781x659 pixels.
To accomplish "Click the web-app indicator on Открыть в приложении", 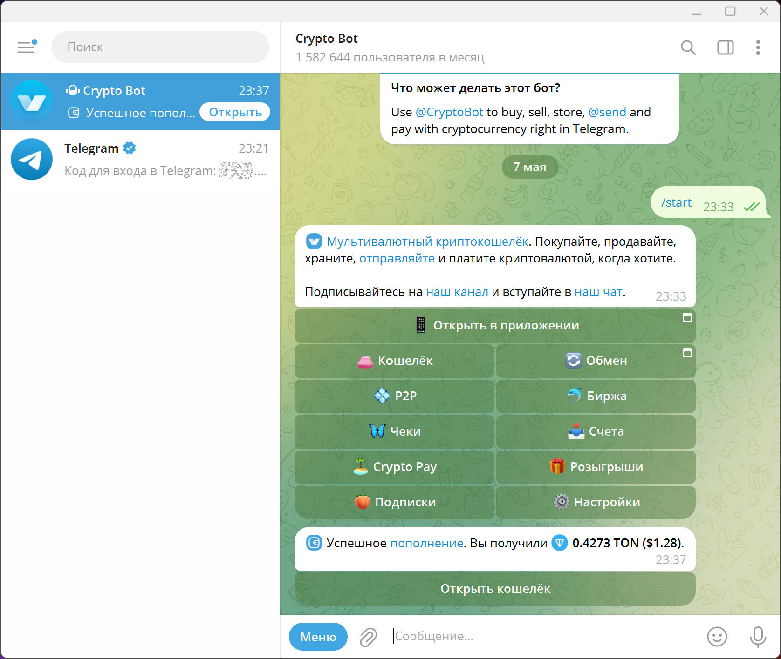I will tap(687, 318).
